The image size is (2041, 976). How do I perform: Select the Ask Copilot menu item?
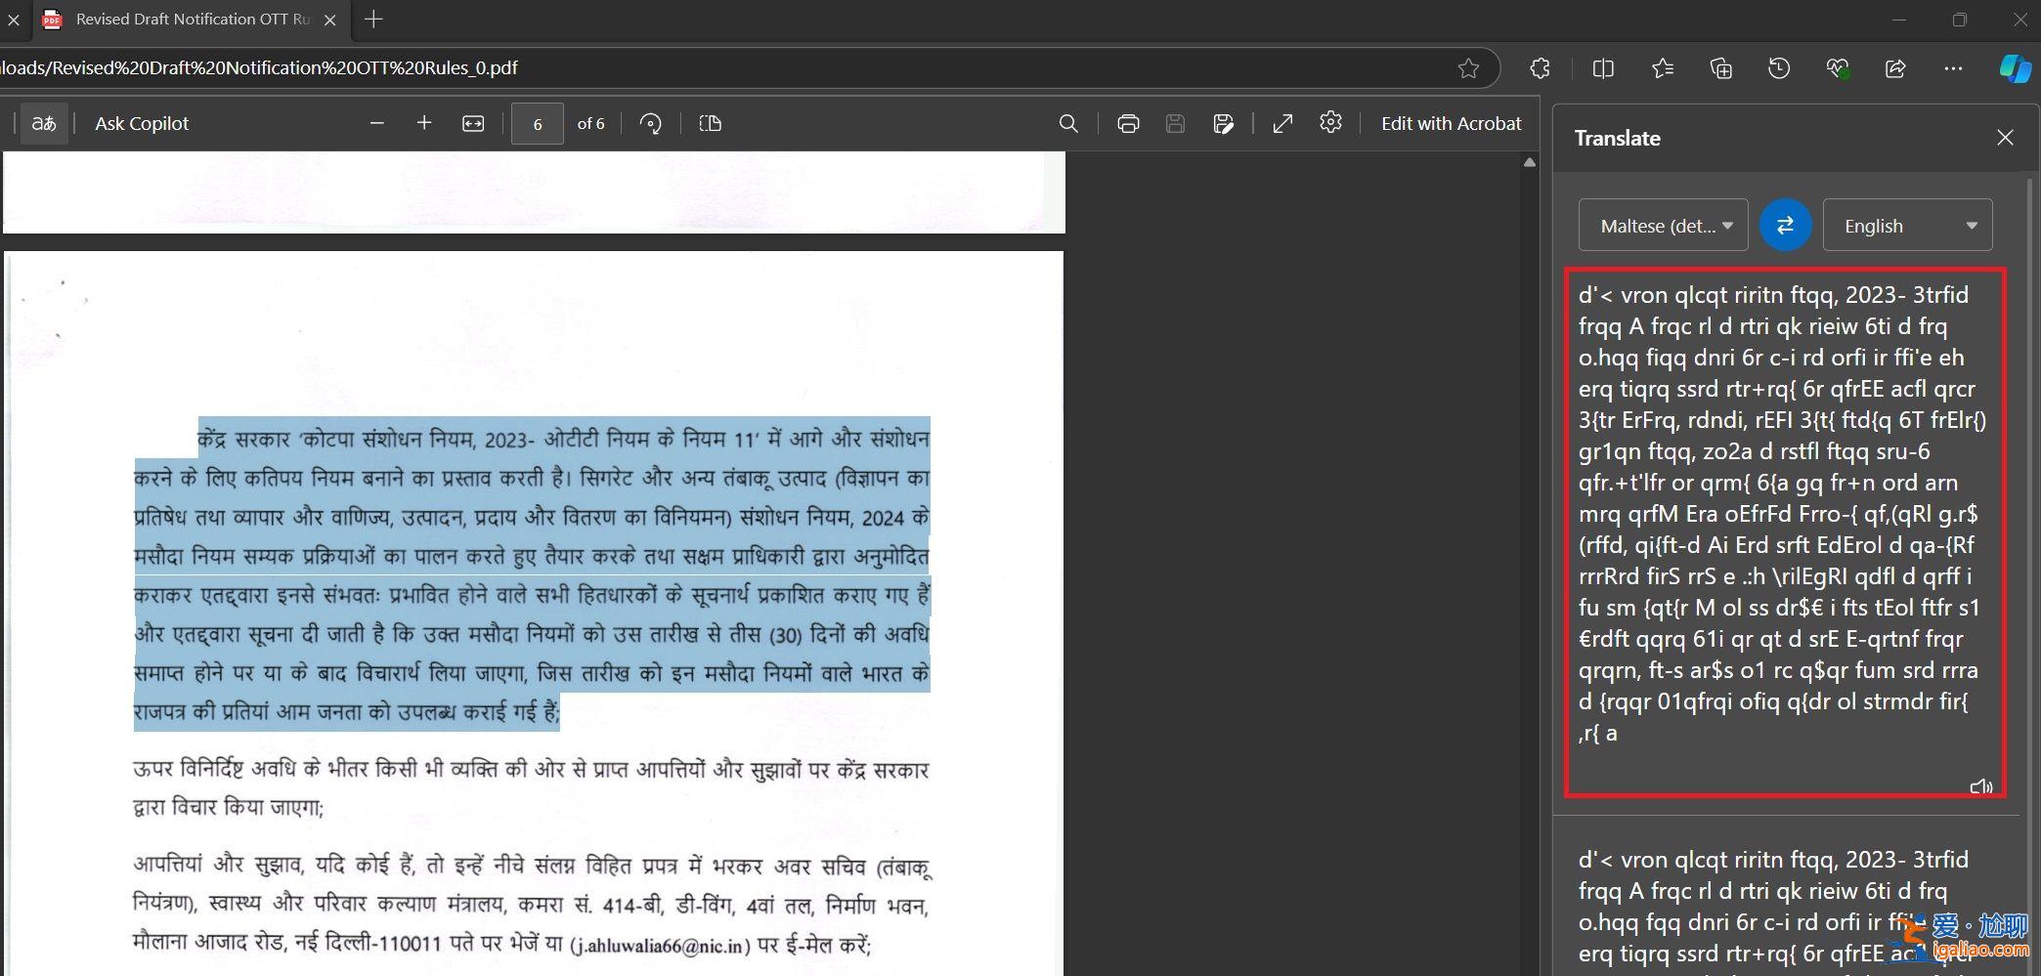pyautogui.click(x=142, y=123)
